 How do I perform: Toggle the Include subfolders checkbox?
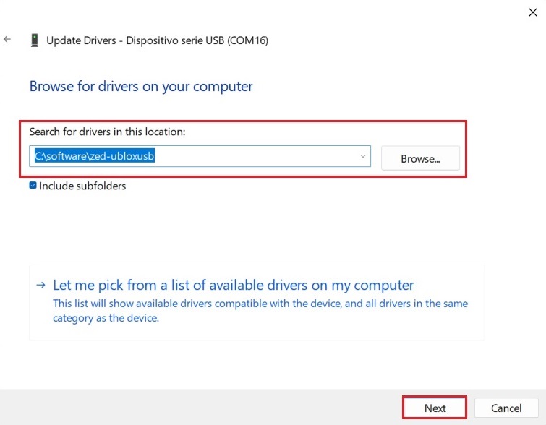33,186
